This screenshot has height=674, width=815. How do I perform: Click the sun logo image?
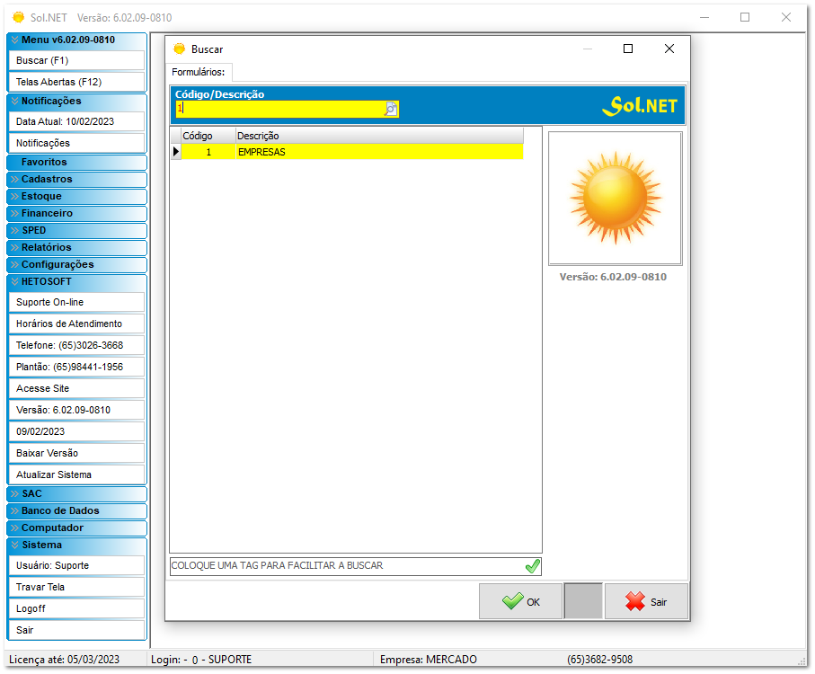[x=616, y=199]
